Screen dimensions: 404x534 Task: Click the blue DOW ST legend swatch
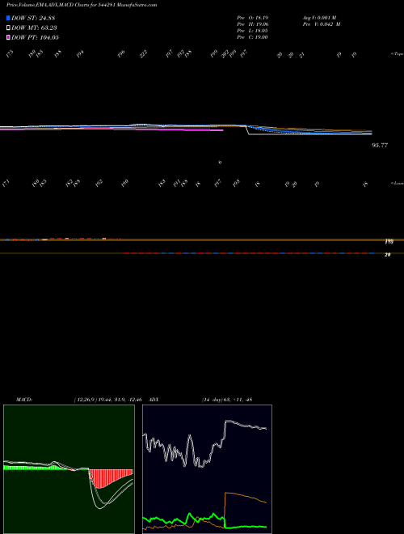(8, 18)
